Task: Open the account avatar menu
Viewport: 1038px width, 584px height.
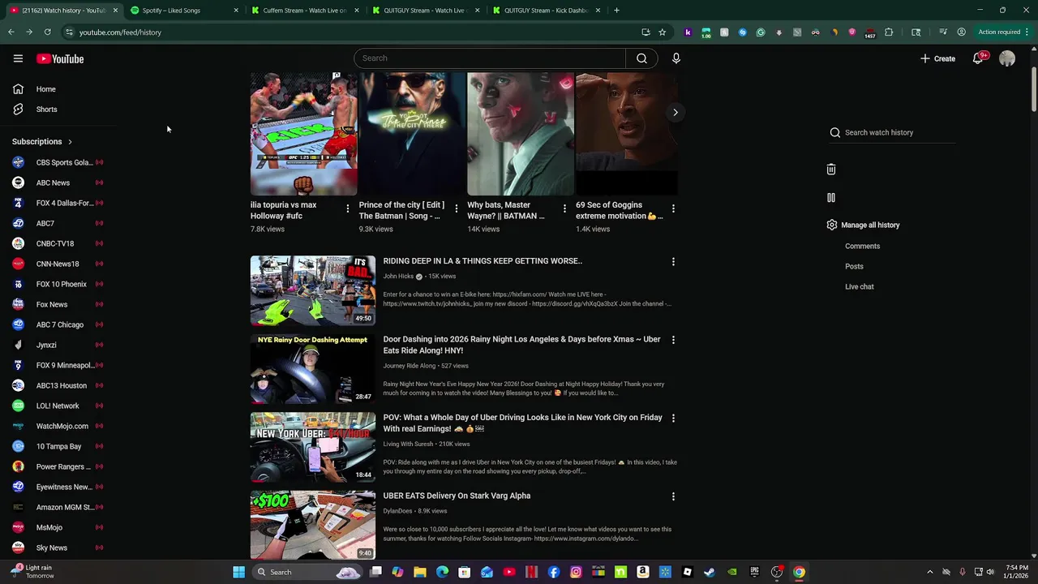Action: pyautogui.click(x=1007, y=58)
